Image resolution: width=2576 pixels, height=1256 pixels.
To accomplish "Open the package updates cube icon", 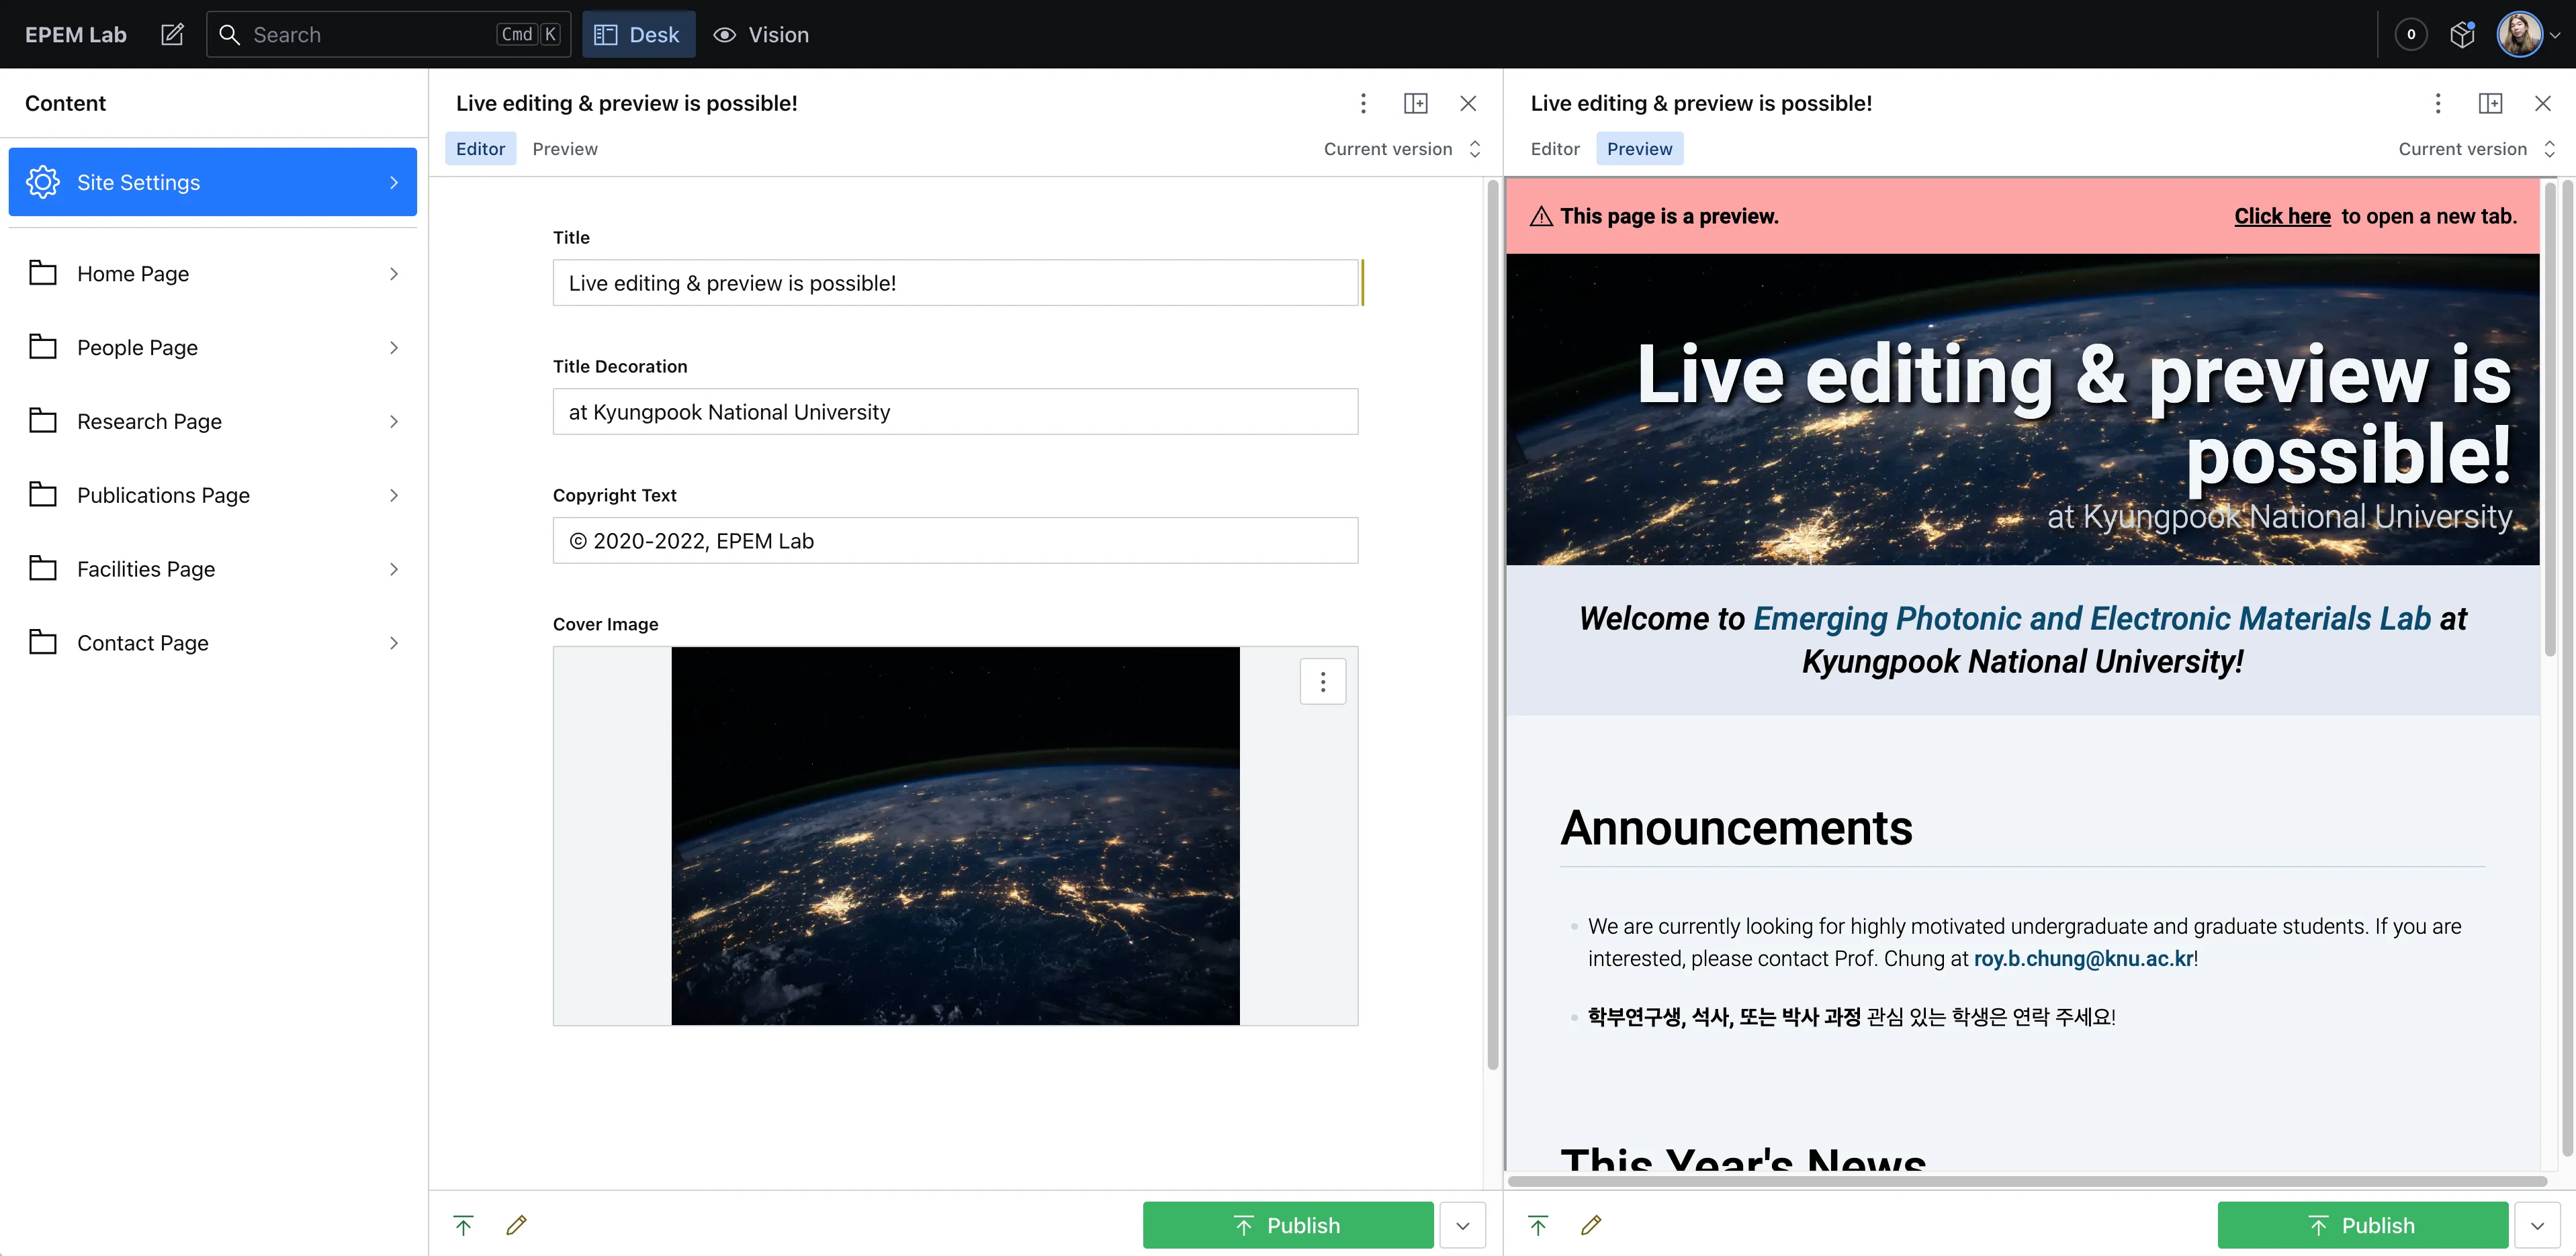I will tap(2462, 34).
